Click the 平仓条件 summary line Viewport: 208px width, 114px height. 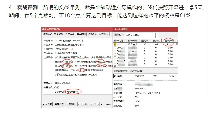coord(60,53)
